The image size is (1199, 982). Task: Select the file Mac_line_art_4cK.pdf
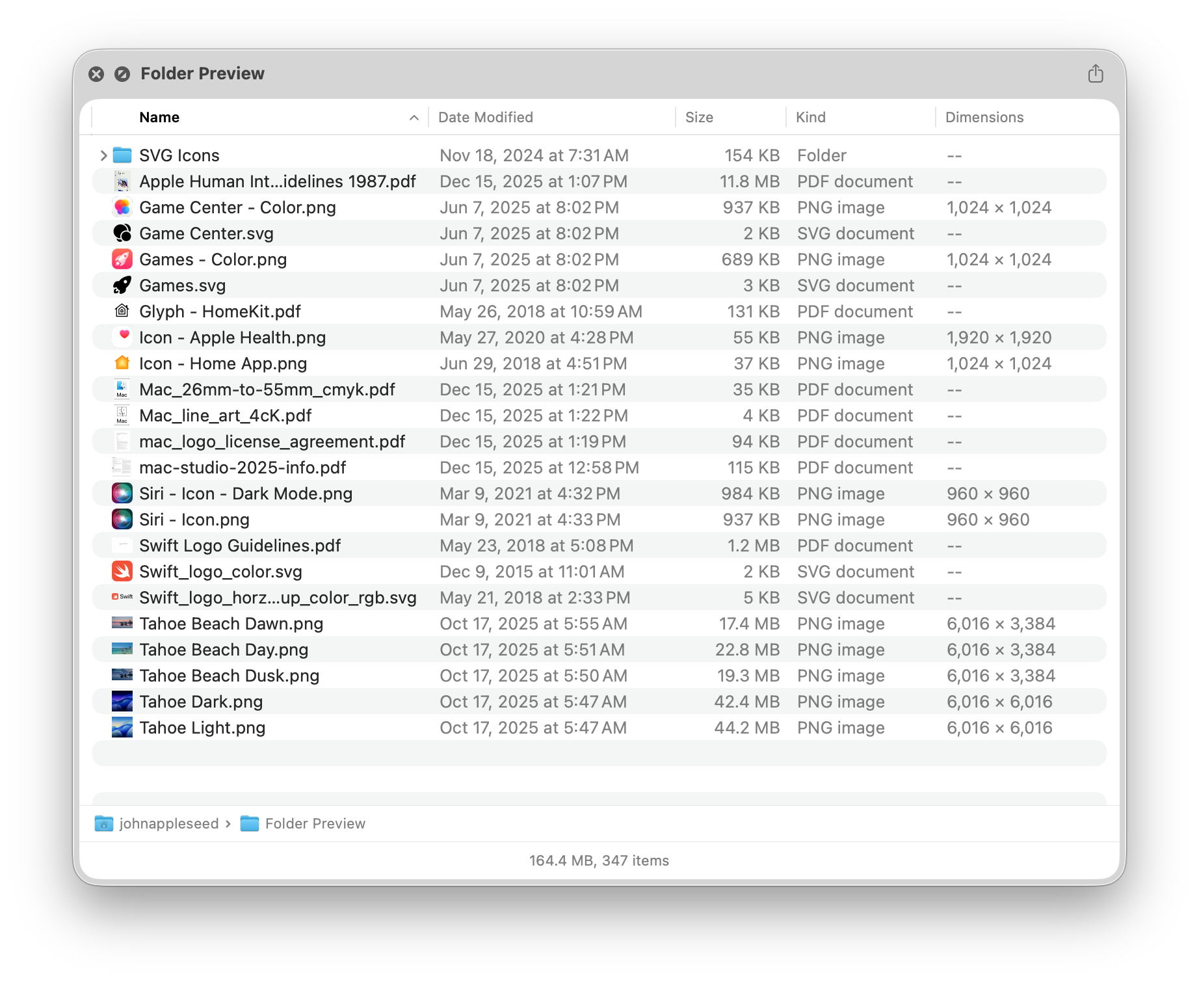tap(225, 416)
